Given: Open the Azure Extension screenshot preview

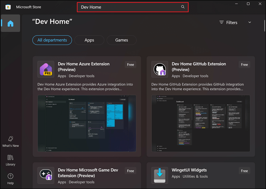Looking at the screenshot, I should coord(87,123).
